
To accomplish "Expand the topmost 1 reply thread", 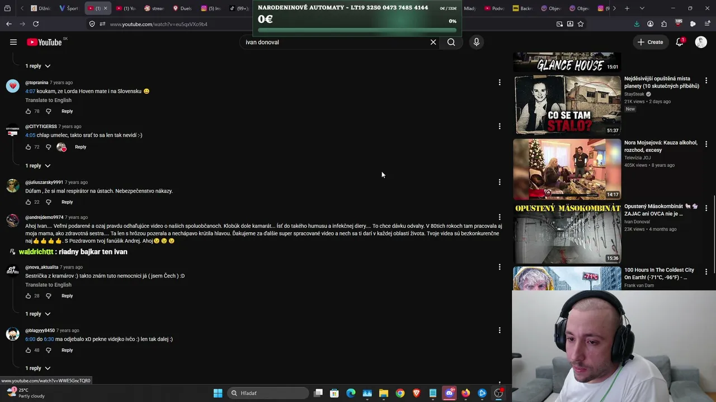I will tap(38, 66).
